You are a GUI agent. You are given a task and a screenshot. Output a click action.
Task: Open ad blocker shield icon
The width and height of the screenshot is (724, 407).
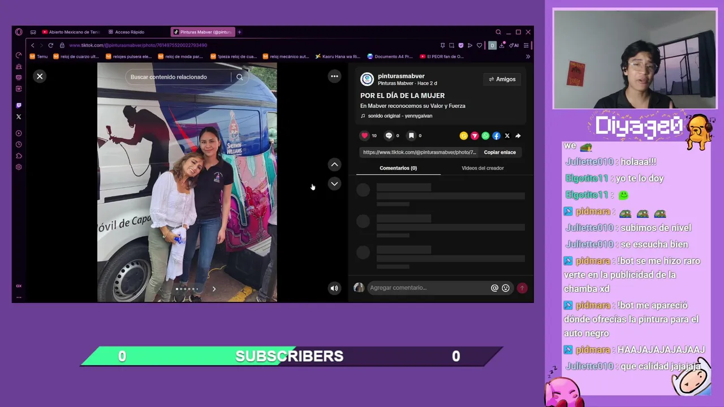pyautogui.click(x=460, y=45)
